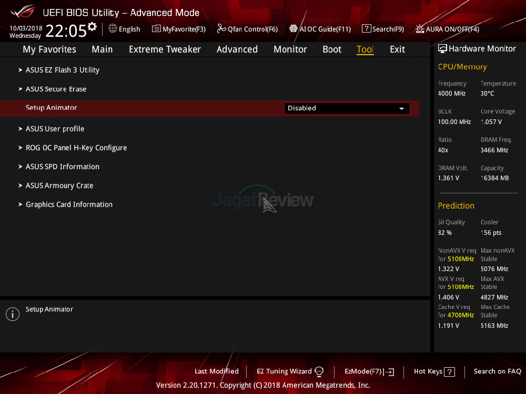The image size is (526, 394).
Task: Click Last Modified
Action: [x=217, y=371]
